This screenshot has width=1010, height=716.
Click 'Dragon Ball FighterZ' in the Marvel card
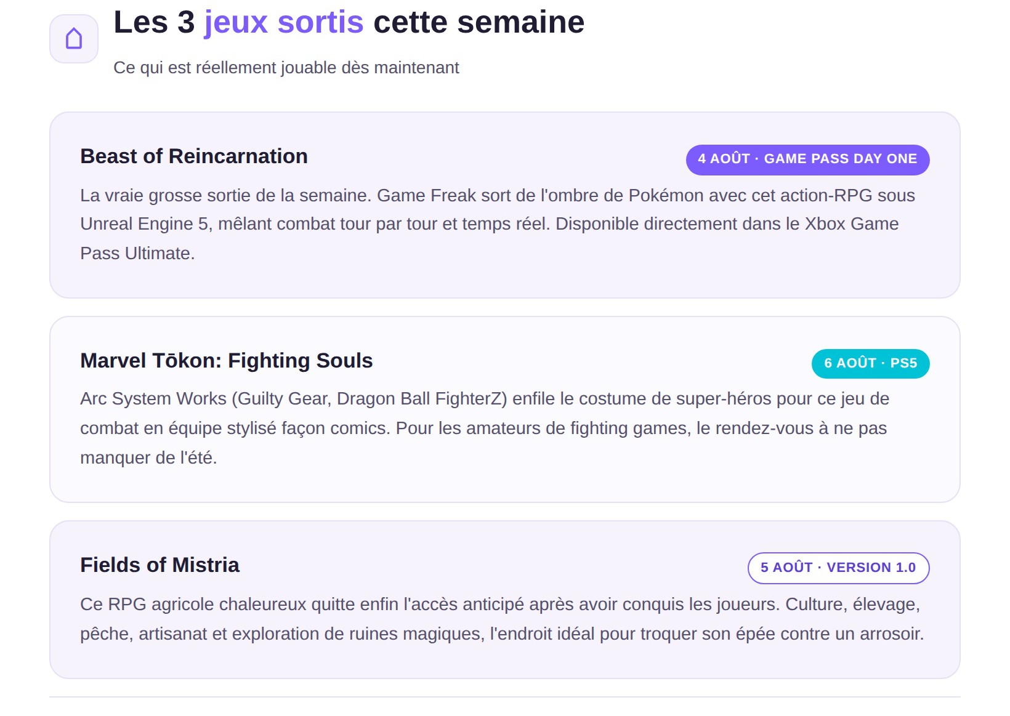click(x=422, y=399)
